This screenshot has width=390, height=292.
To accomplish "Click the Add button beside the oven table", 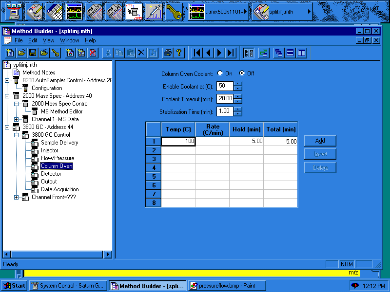I will click(x=320, y=141).
